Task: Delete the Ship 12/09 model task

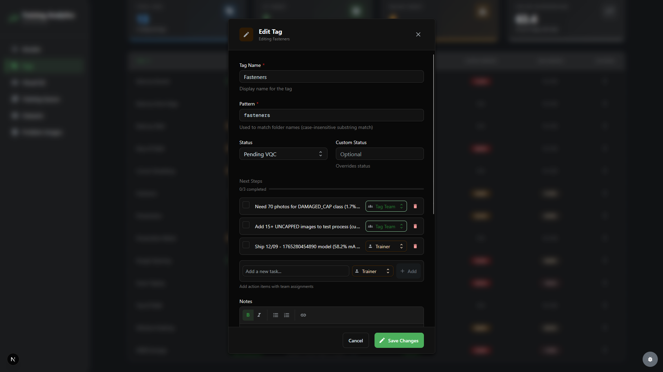Action: click(x=415, y=246)
